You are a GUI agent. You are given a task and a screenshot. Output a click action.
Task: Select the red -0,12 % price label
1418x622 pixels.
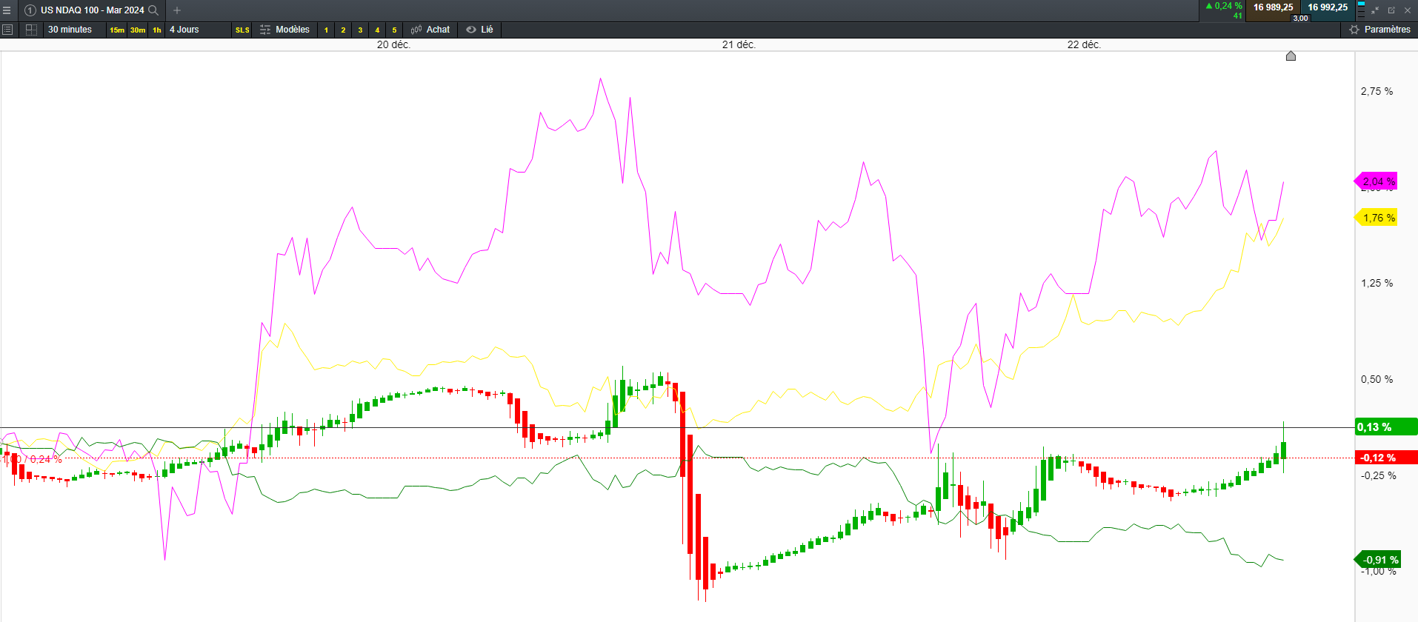(x=1386, y=458)
